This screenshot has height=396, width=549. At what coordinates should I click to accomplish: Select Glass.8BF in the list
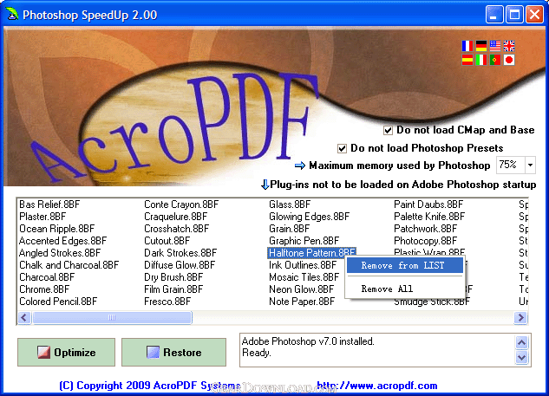[290, 204]
